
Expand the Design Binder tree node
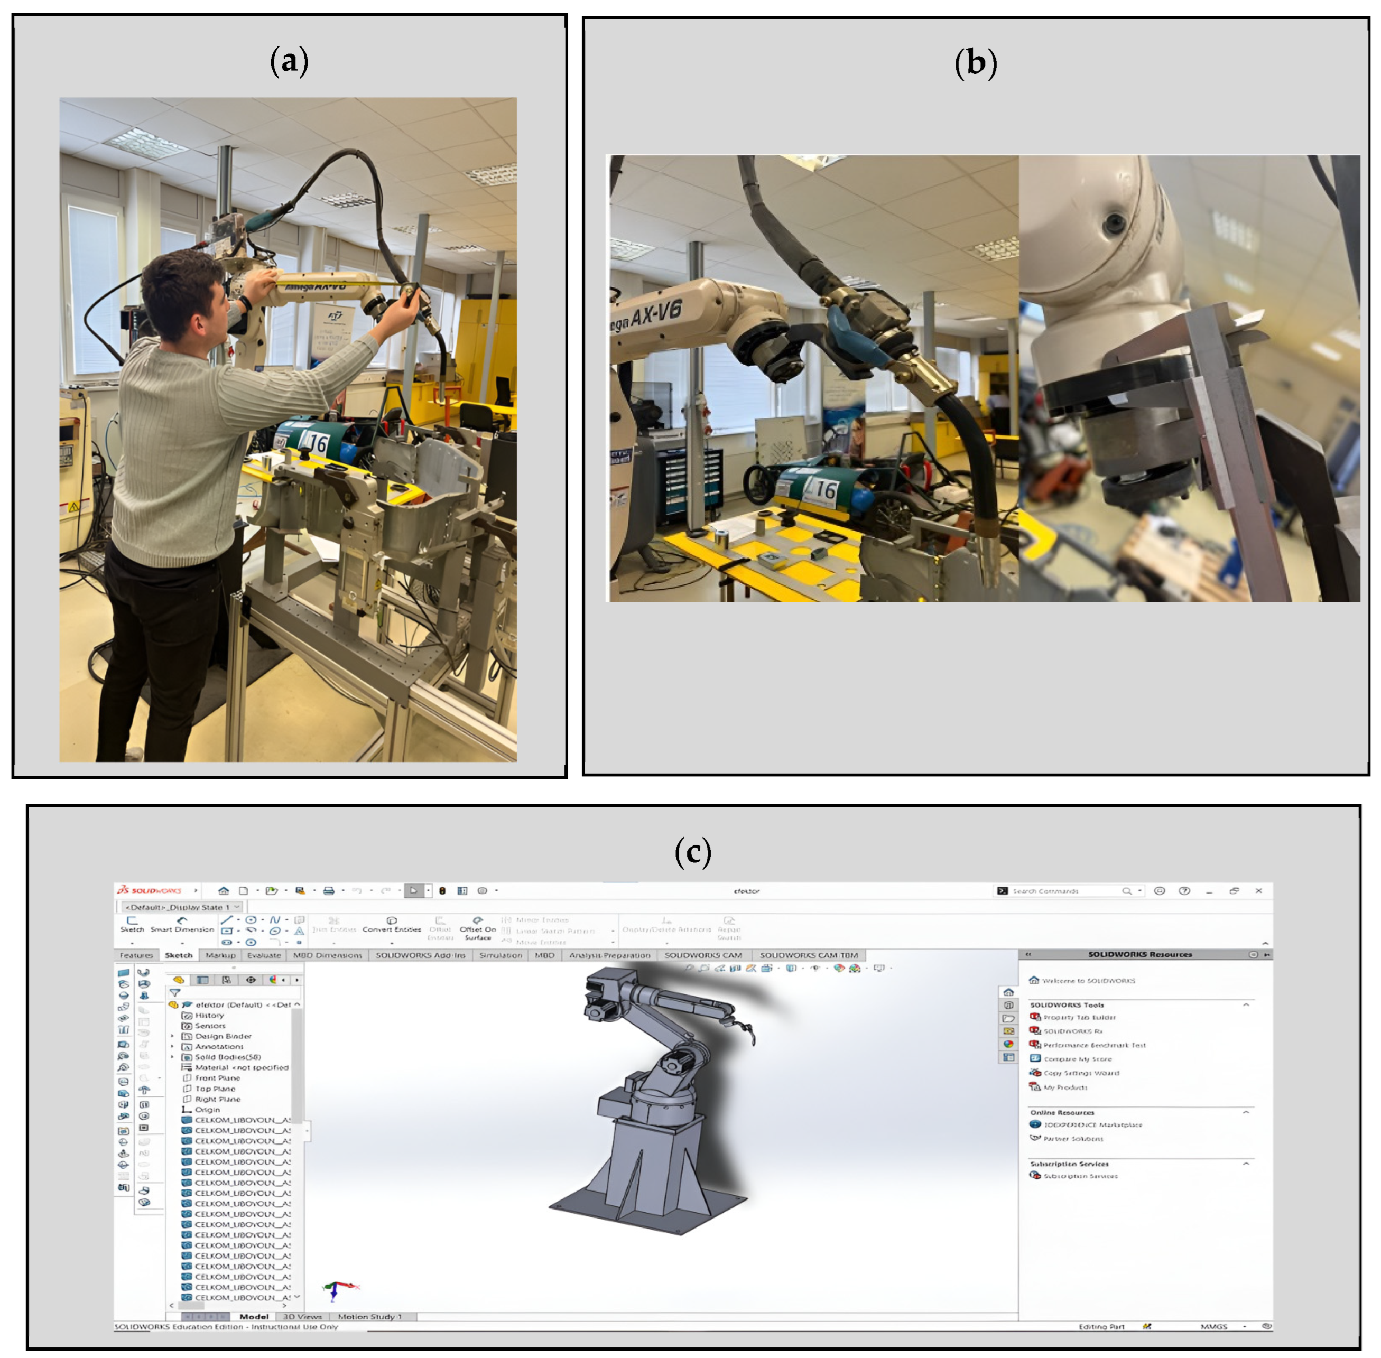172,1036
